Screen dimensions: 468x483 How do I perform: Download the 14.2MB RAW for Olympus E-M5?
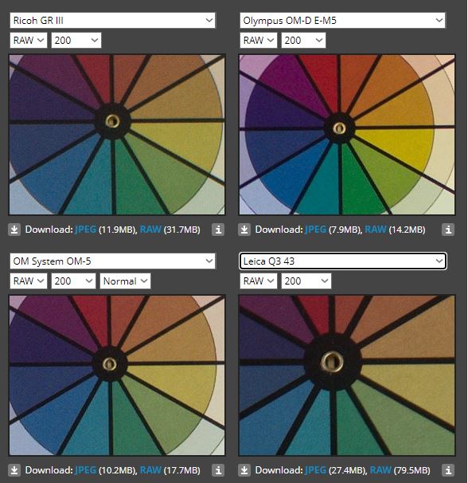[x=376, y=230]
